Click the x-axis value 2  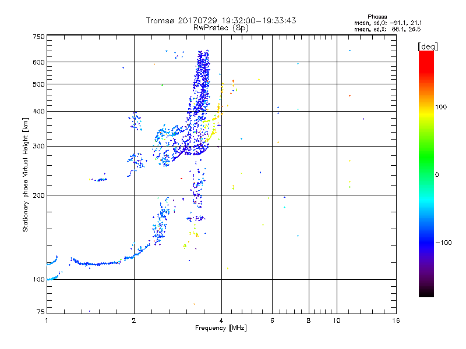[x=134, y=320]
